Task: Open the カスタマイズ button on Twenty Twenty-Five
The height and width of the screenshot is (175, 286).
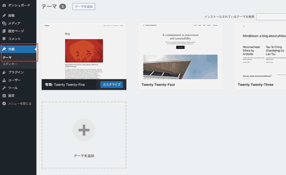Action: (111, 85)
